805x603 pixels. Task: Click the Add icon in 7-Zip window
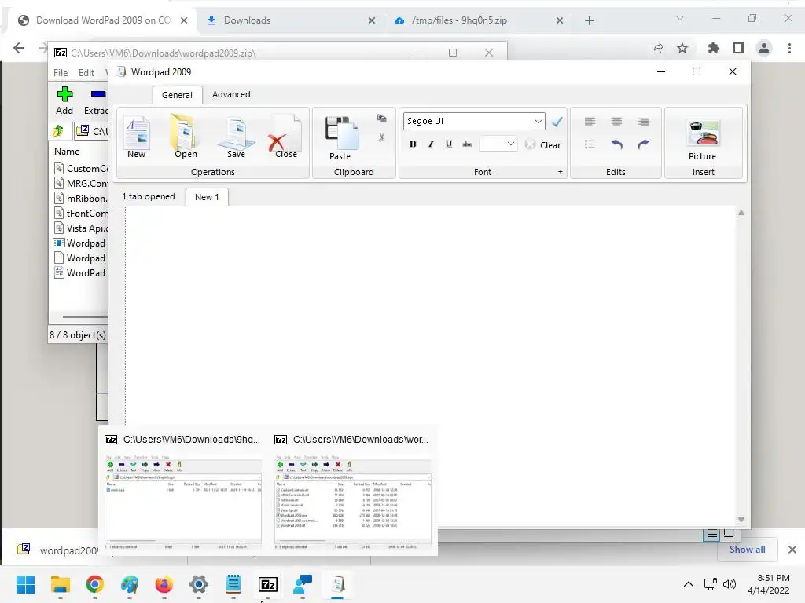(64, 101)
